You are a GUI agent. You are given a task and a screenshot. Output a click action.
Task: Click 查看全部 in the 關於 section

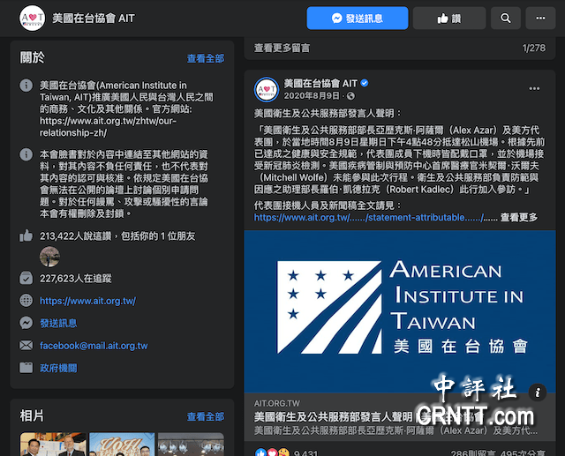(206, 58)
